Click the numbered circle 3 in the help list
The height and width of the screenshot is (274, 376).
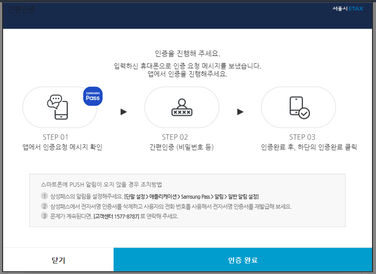44,216
